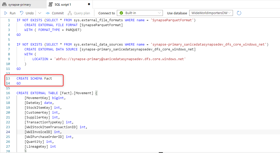280x153 pixels.
Task: Click the Commit icon
Action: (48, 13)
